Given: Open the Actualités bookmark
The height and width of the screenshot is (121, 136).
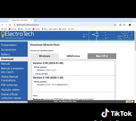Looking at the screenshot, I should pos(53,29).
